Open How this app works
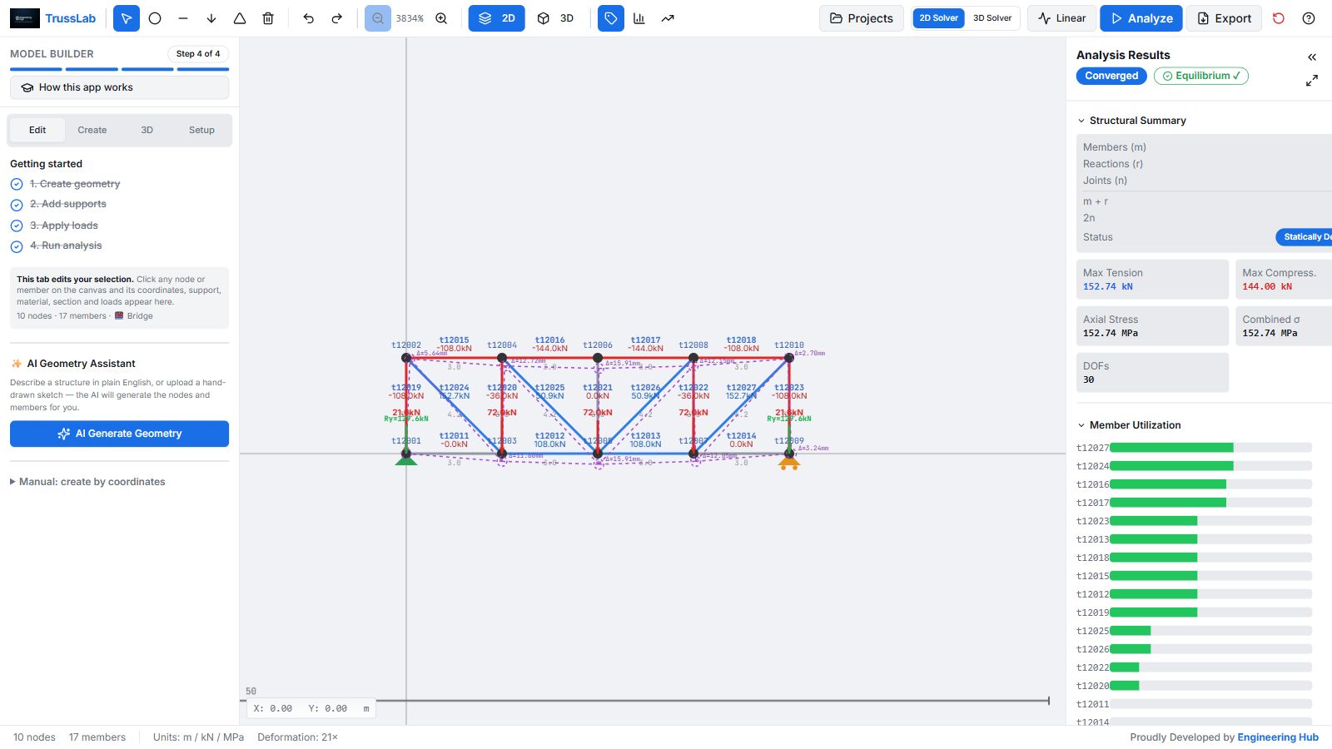Image resolution: width=1332 pixels, height=749 pixels. click(119, 87)
